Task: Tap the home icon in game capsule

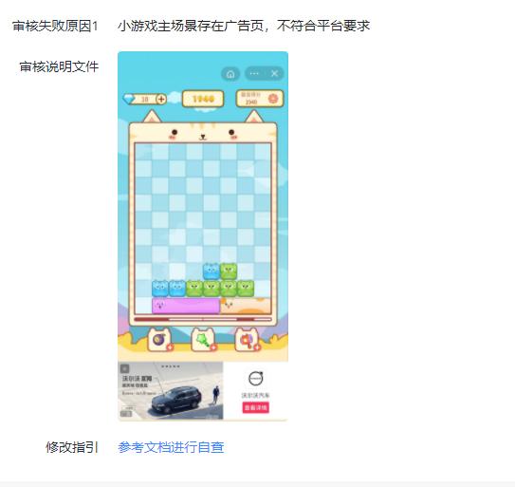Action: (x=230, y=74)
